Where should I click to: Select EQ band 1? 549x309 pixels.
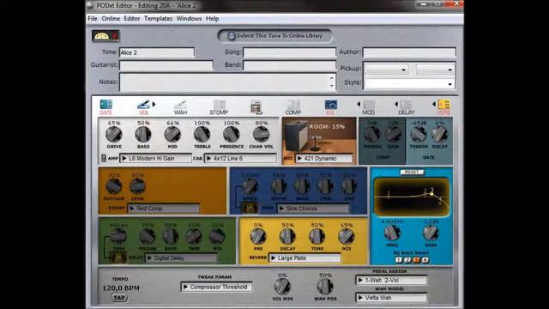[398, 260]
